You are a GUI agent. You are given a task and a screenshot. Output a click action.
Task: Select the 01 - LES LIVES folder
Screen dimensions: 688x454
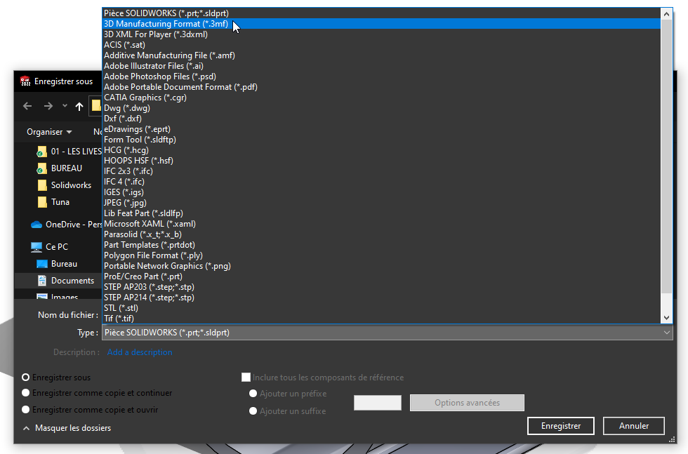pyautogui.click(x=70, y=152)
